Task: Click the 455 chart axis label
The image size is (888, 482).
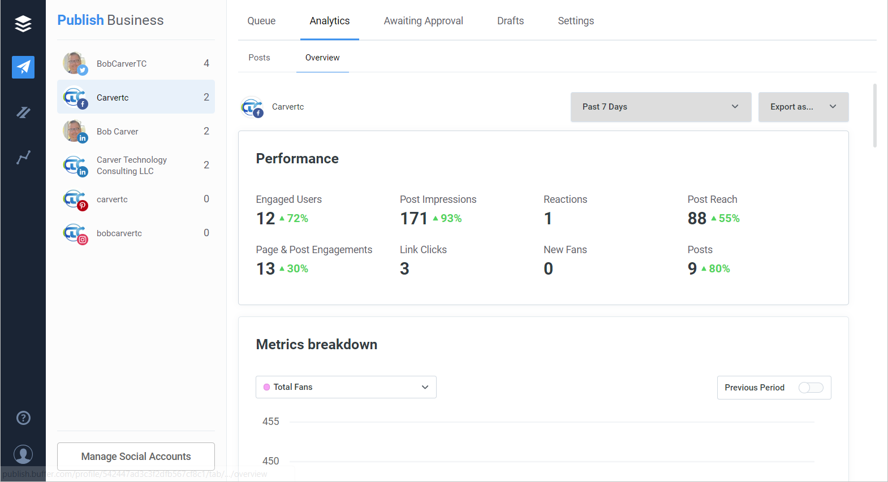Action: tap(270, 422)
